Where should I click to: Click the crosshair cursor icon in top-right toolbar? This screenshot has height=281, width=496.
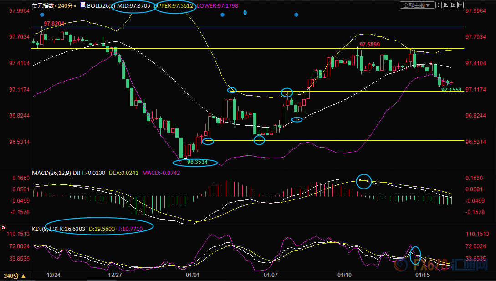pos(439,5)
